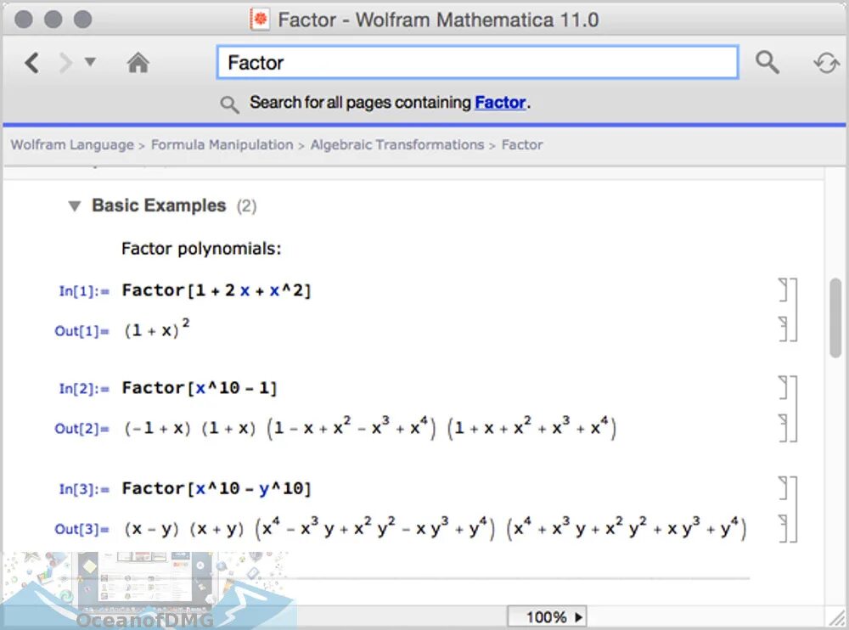Open Wolfram Language breadcrumb

click(72, 145)
